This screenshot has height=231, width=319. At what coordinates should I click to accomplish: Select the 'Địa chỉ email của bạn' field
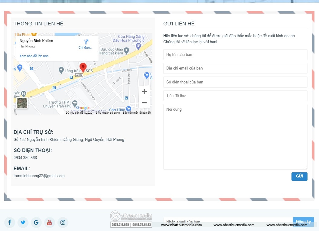235,68
